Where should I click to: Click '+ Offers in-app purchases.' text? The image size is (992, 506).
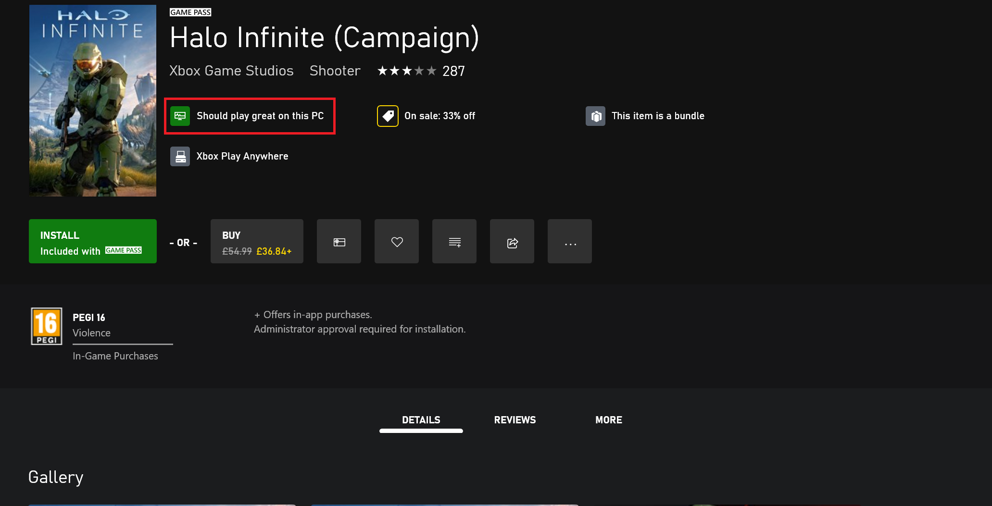point(313,315)
